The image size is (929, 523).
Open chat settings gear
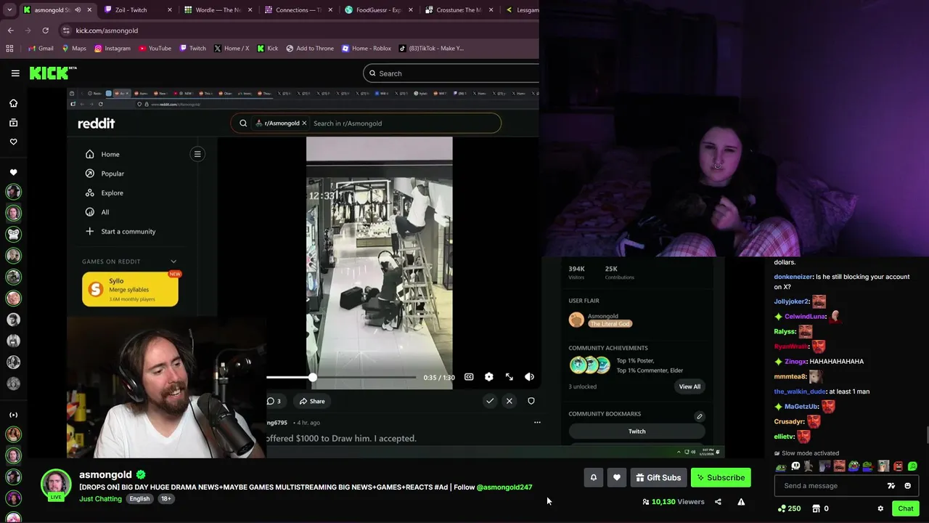click(880, 508)
